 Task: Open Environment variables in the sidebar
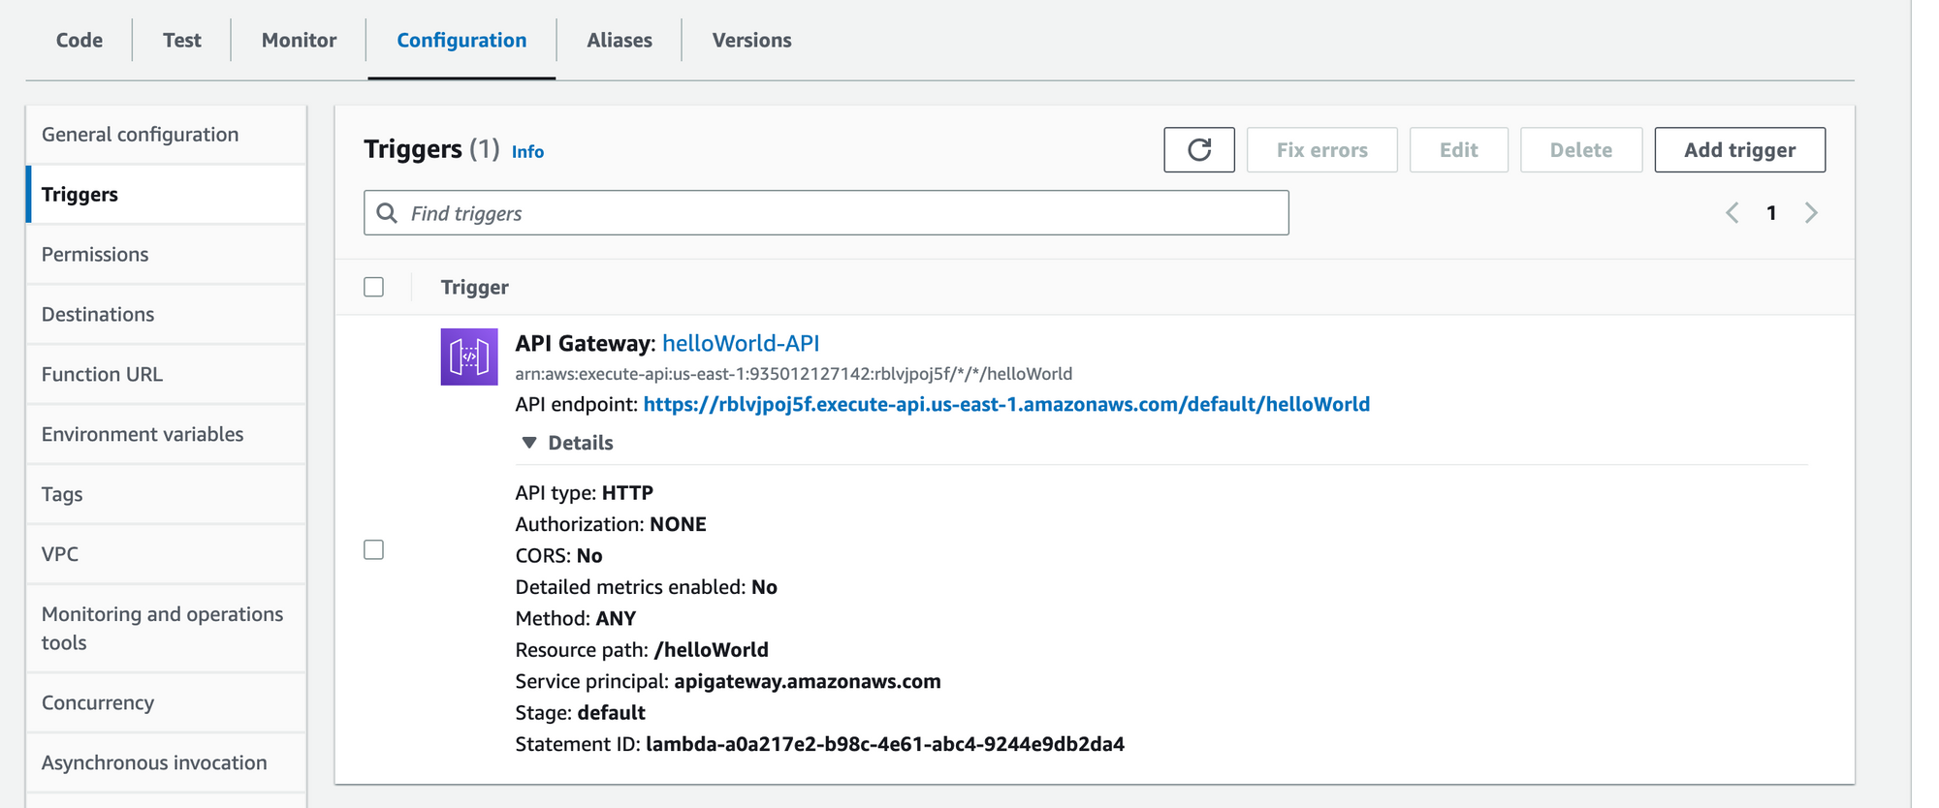pos(166,435)
